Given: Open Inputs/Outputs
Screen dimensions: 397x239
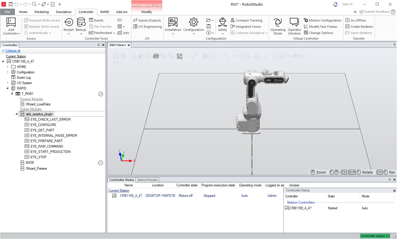Looking at the screenshot, I should (147, 20).
